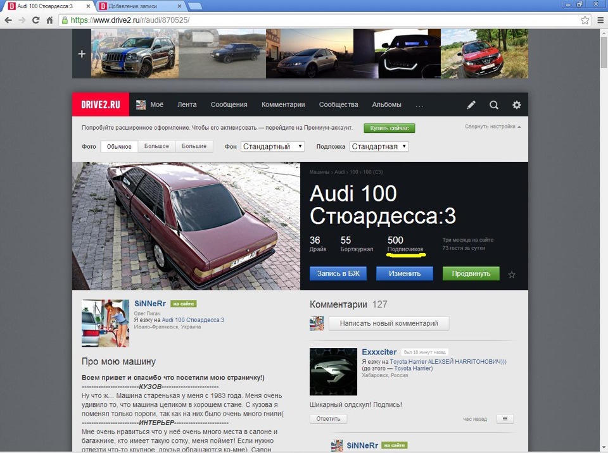The width and height of the screenshot is (608, 453).
Task: Go back with the browser back arrow
Action: point(8,20)
